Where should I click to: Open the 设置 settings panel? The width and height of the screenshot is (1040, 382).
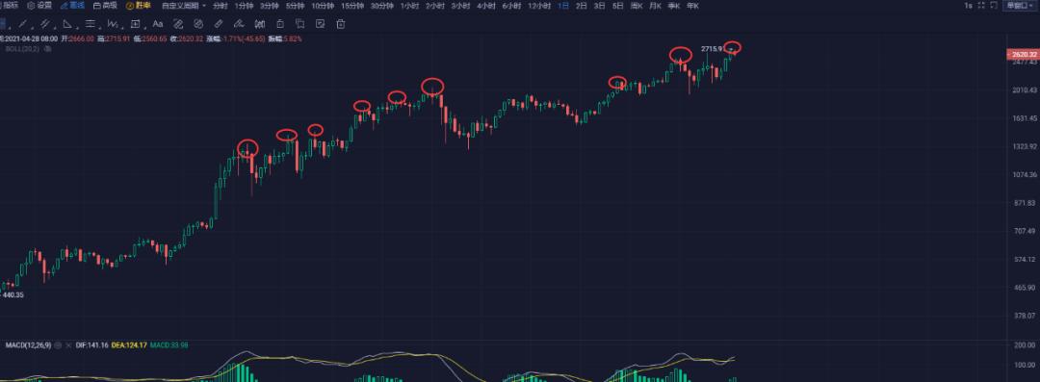(x=39, y=6)
